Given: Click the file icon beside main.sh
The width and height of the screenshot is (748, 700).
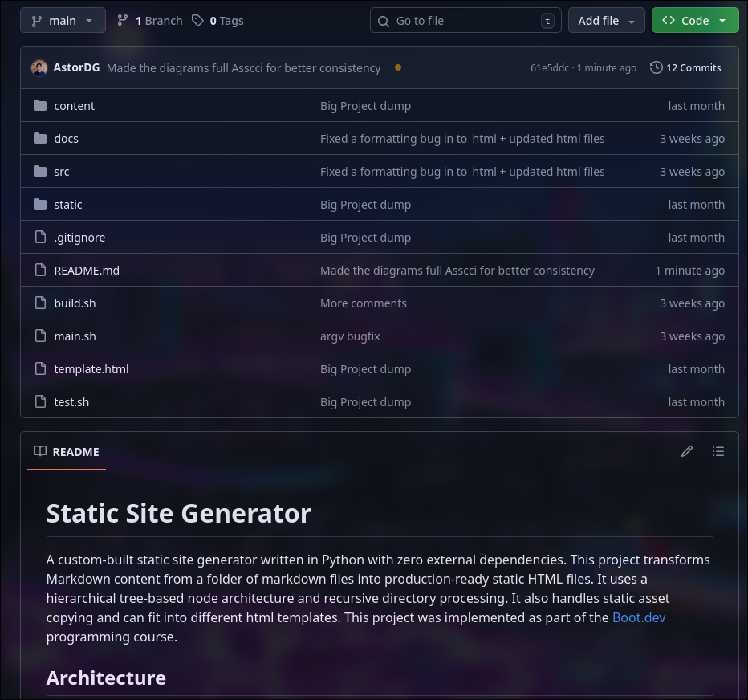Looking at the screenshot, I should point(40,336).
